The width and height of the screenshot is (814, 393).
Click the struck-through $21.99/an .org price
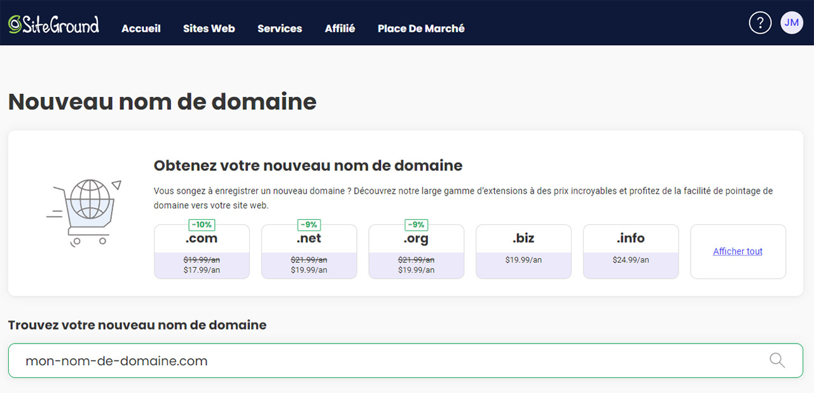coord(417,260)
